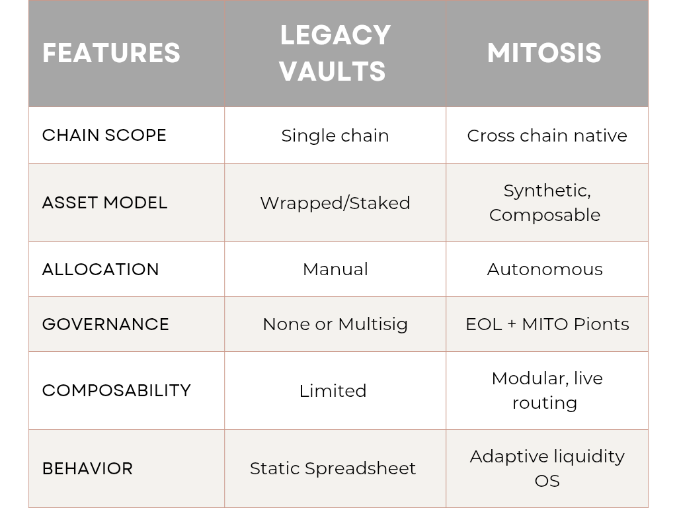Click the MITOSIS column header
Image resolution: width=677 pixels, height=508 pixels.
(x=547, y=54)
